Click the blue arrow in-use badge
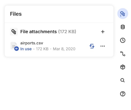 tap(17, 48)
